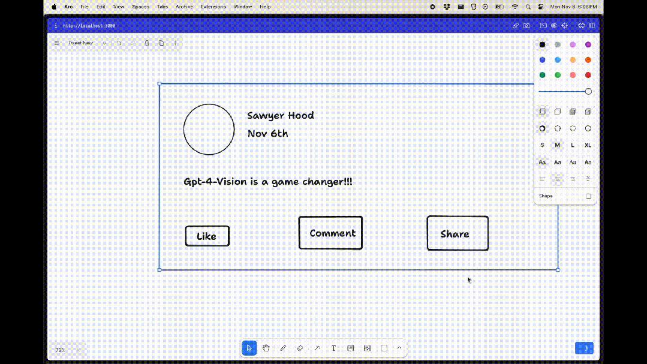Choose the black color swatch
647x364 pixels.
(542, 44)
